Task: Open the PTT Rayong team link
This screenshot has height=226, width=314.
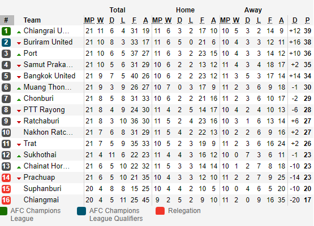Action: (44, 110)
